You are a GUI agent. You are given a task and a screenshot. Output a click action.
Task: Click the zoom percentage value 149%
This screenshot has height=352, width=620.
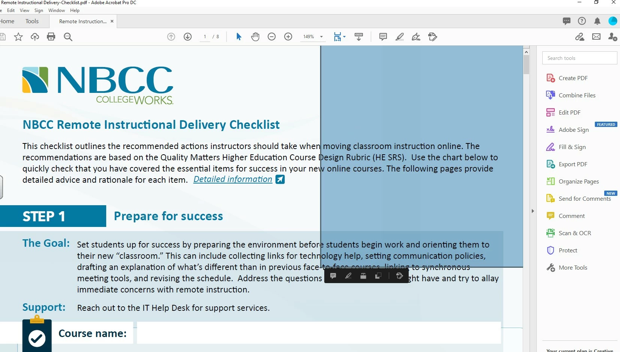point(308,37)
